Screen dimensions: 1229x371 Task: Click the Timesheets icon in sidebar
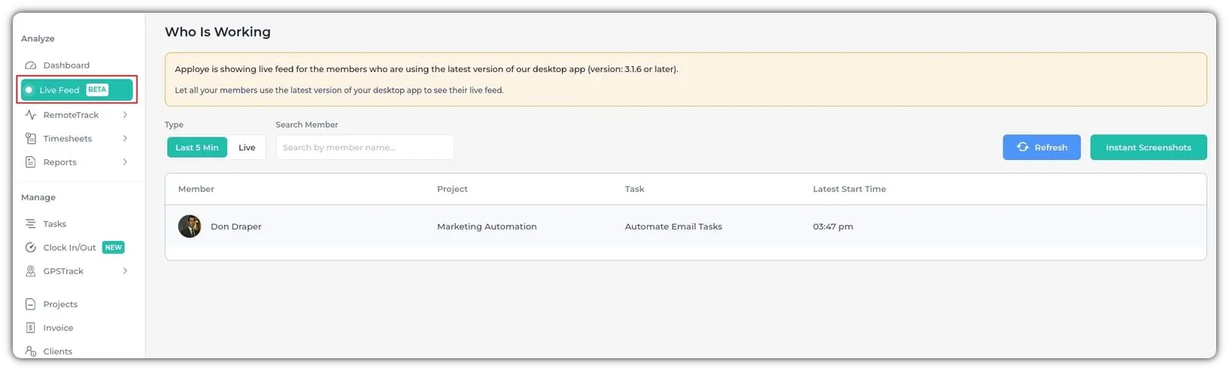click(x=31, y=139)
